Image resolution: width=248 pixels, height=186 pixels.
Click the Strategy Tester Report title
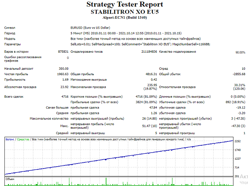[124, 5]
